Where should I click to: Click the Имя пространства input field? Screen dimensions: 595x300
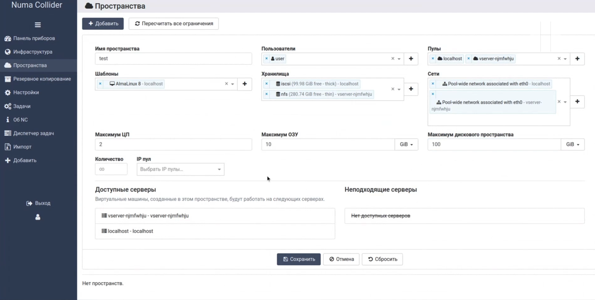click(x=173, y=59)
